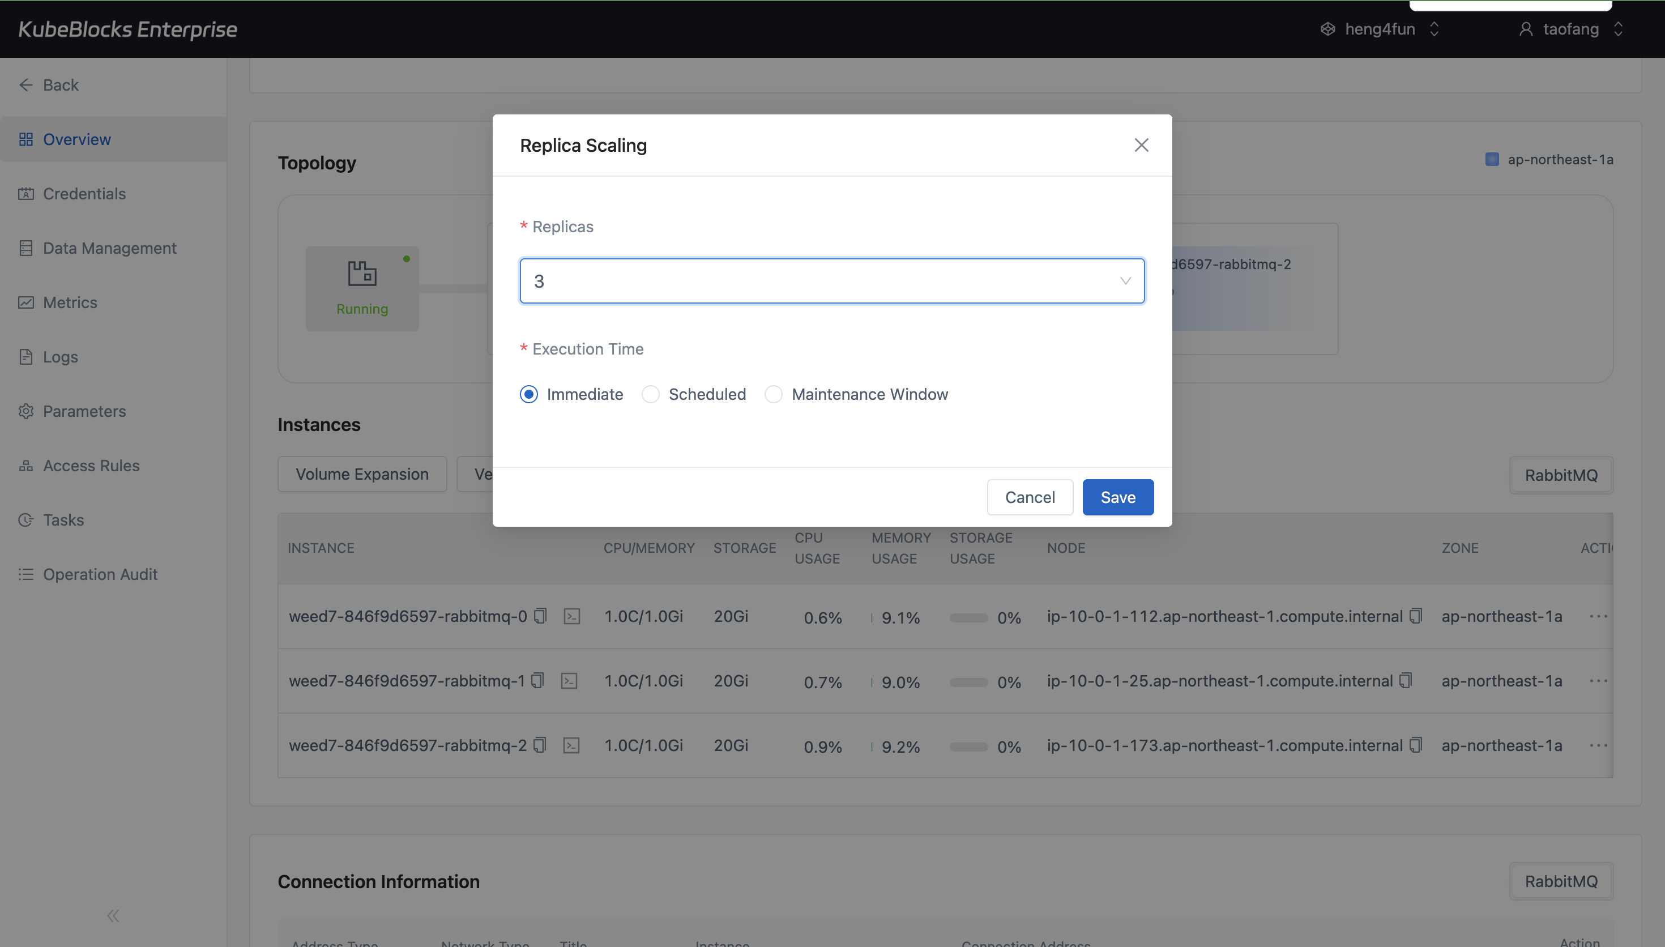Screen dimensions: 1665x947
Task: Open terminal for instance rabbitmq-1
Action: point(570,680)
